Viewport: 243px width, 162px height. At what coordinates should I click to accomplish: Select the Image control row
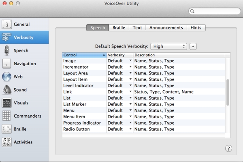[144, 61]
